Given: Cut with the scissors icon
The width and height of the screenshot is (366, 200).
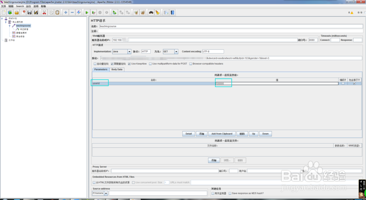Looking at the screenshot, I should point(44,12).
